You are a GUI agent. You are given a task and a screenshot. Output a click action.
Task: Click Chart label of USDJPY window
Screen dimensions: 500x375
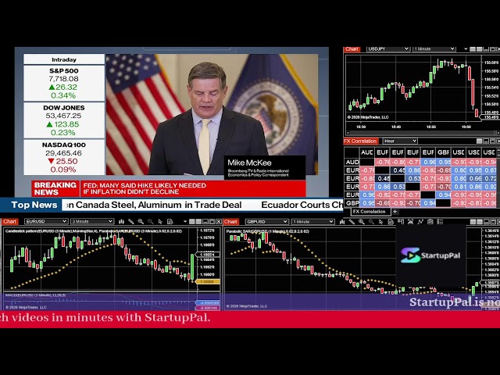(x=352, y=49)
